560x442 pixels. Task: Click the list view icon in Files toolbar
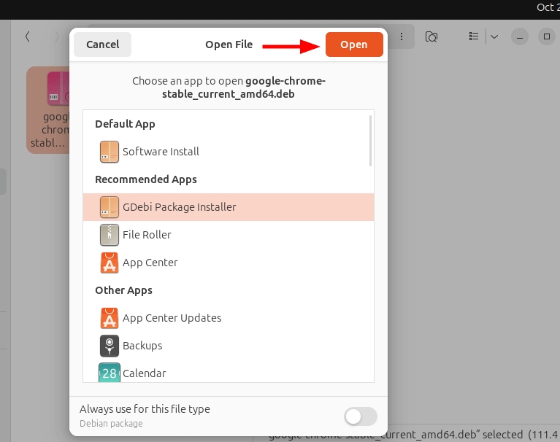474,36
